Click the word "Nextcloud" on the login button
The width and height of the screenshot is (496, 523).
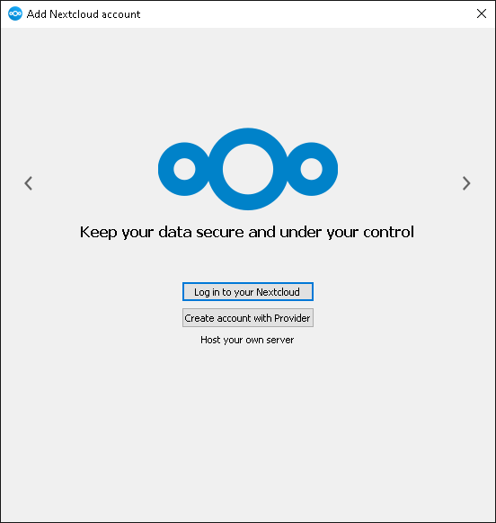(278, 292)
